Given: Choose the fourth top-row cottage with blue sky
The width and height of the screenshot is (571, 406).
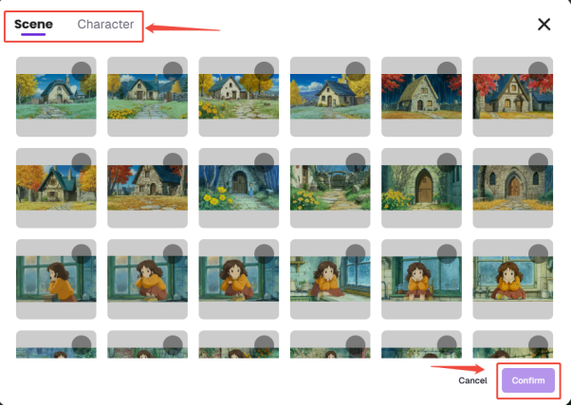Looking at the screenshot, I should tap(330, 97).
